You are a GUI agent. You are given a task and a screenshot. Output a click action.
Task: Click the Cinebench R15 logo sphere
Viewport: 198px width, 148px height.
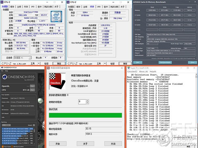[x=5, y=77]
